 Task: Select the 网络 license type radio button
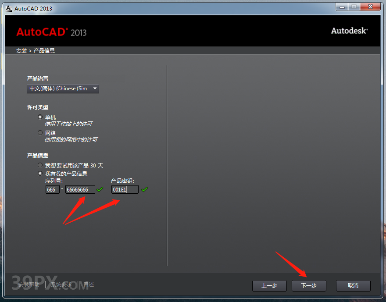(x=40, y=132)
